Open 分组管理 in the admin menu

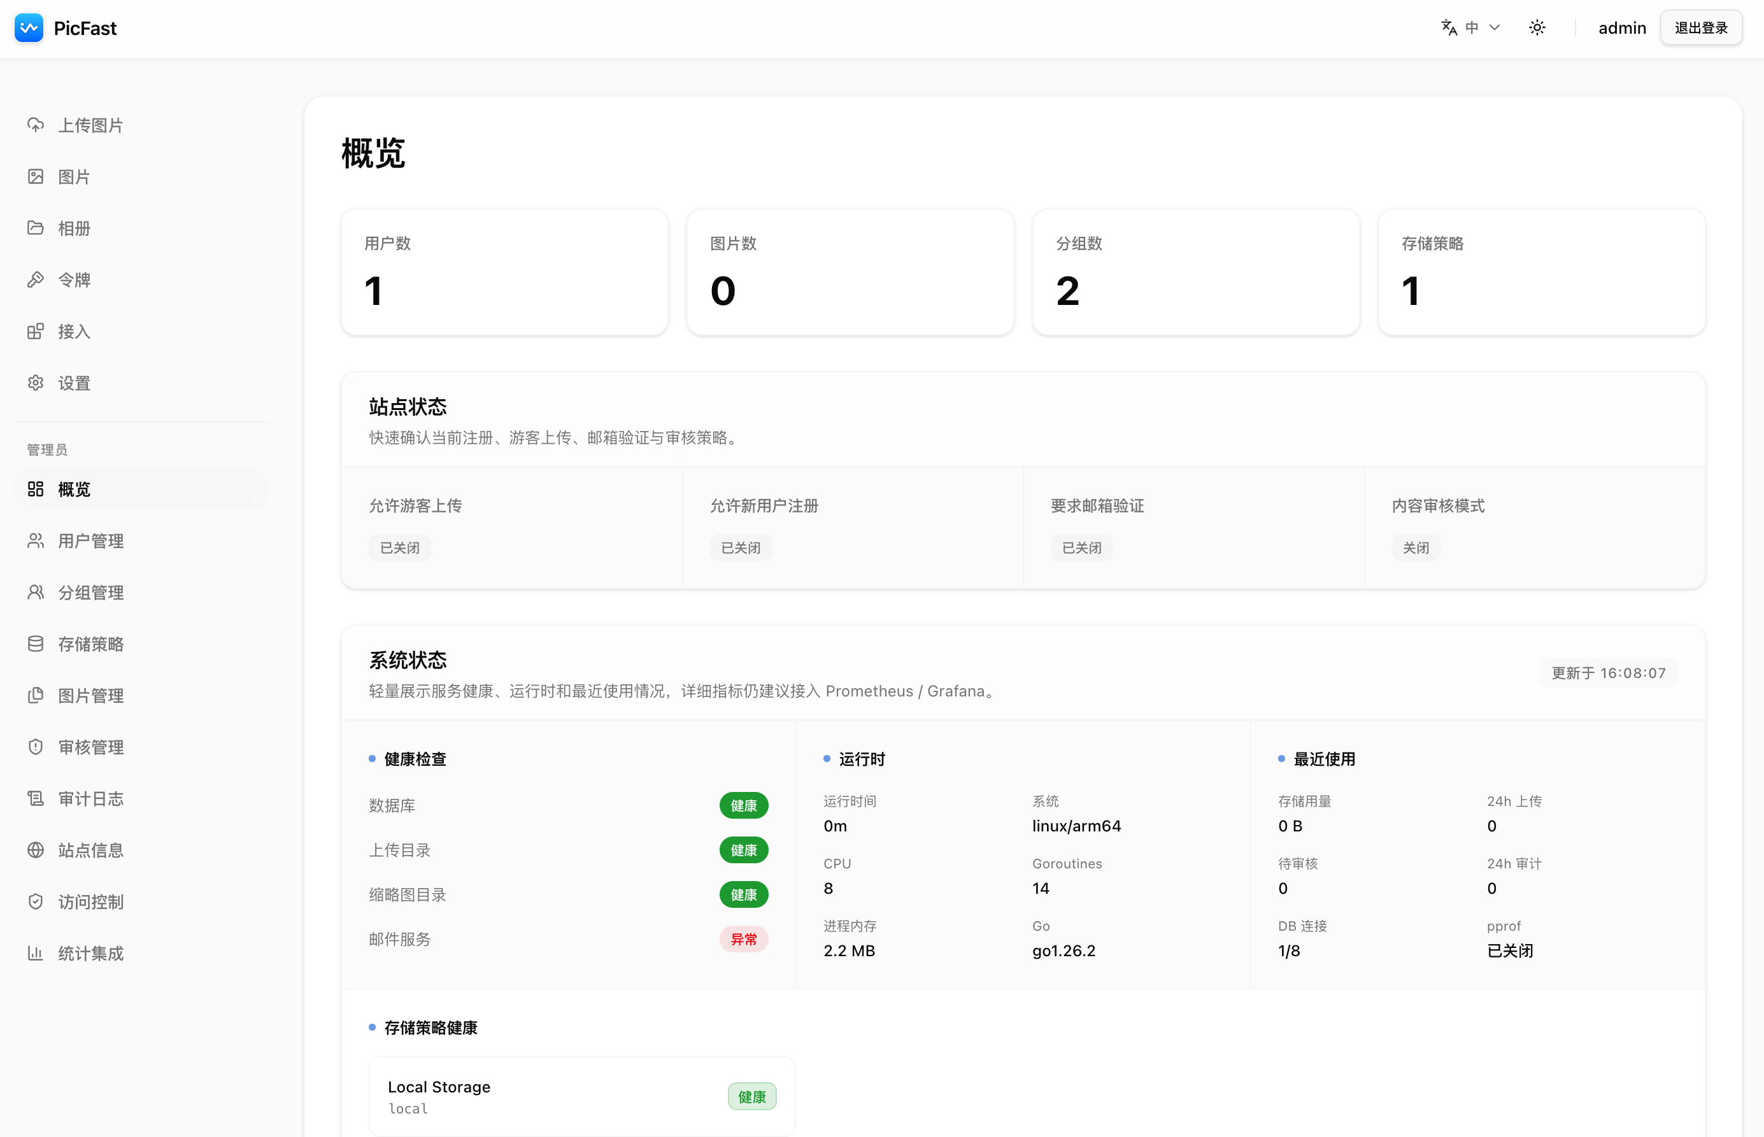[x=140, y=592]
